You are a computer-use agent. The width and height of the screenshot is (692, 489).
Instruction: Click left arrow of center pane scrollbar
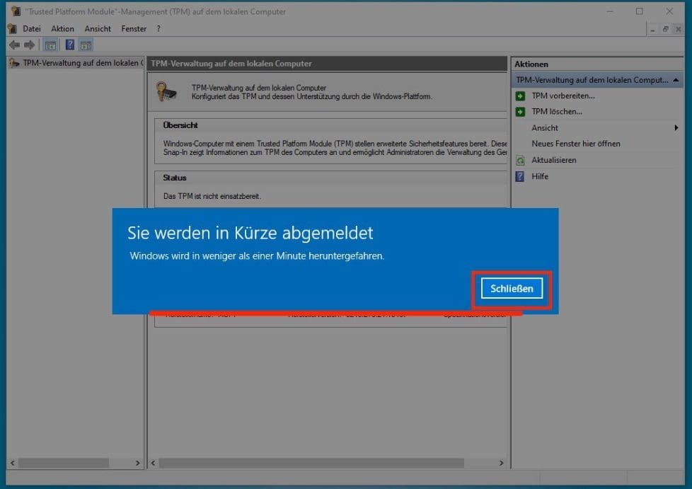pyautogui.click(x=153, y=463)
